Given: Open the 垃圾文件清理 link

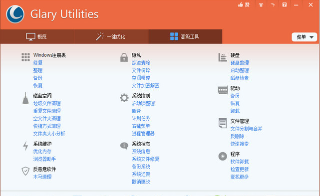Looking at the screenshot, I should [x=47, y=103].
